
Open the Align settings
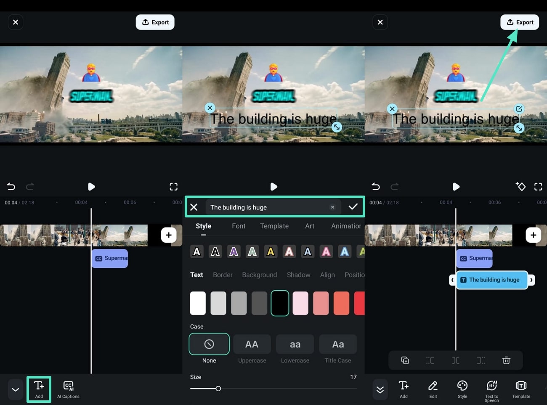point(327,275)
